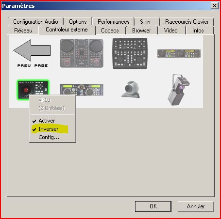Switch to the Configuration Audio tab
Image resolution: width=221 pixels, height=219 pixels.
pos(35,22)
